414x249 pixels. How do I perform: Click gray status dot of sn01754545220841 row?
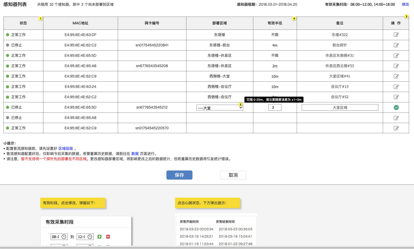pyautogui.click(x=8, y=45)
